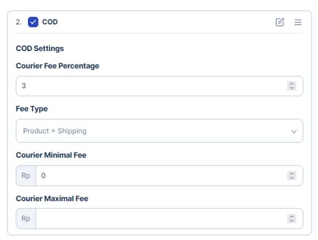Click the Rp prefix of Minimal Fee
Viewport: 318px width, 240px height.
click(26, 176)
